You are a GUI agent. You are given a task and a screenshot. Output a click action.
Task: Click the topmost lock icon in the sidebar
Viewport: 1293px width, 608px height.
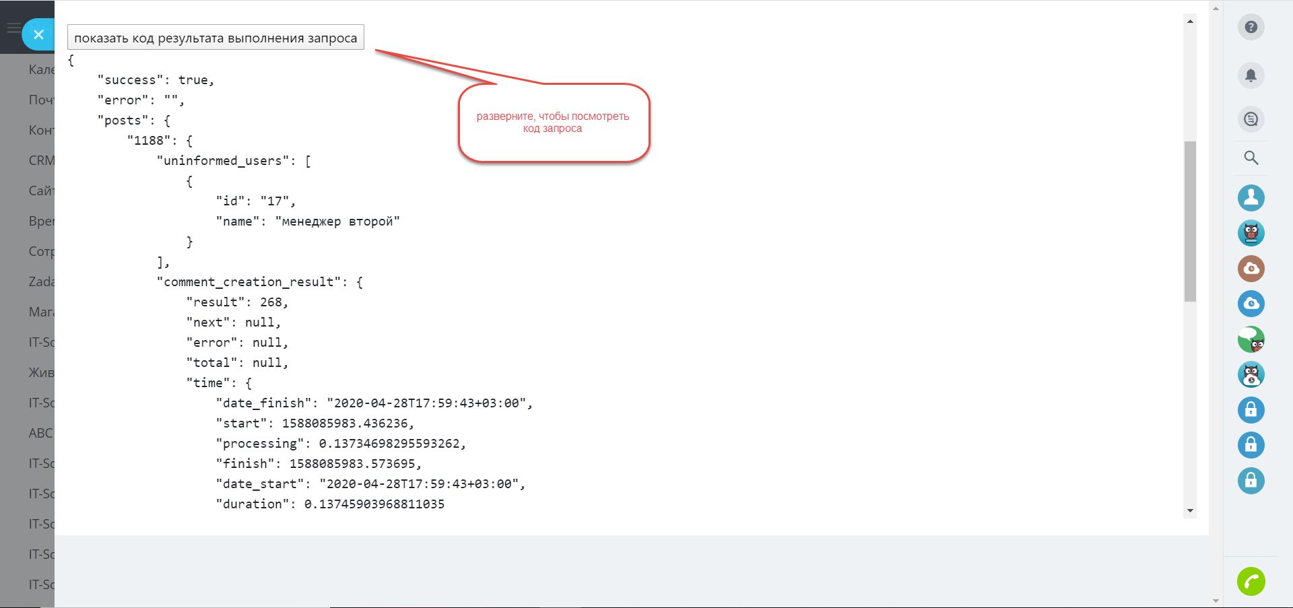click(1251, 410)
